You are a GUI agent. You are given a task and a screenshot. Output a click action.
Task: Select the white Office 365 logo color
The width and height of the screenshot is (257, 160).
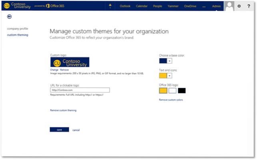pos(172,90)
